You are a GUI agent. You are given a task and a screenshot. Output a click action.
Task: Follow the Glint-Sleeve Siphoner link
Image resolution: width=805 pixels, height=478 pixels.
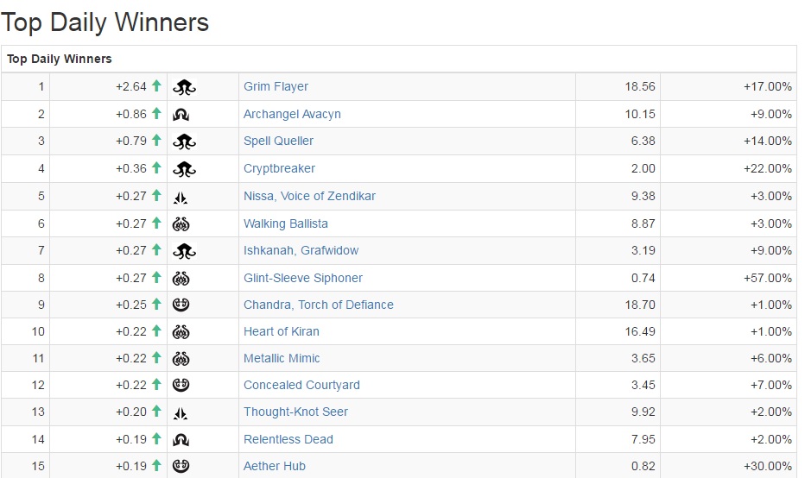[302, 278]
